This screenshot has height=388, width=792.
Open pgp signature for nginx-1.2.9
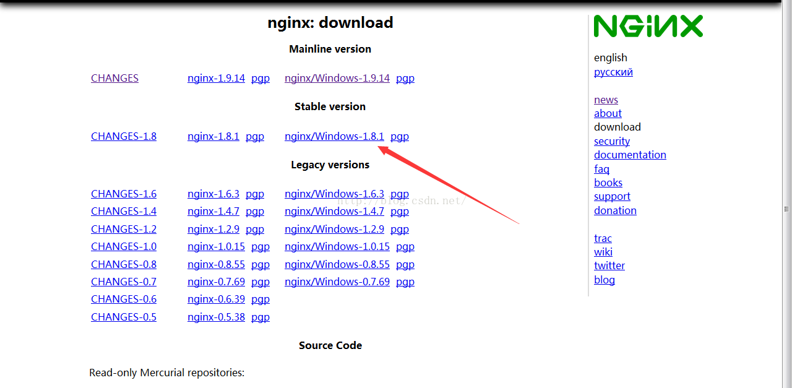coord(255,230)
